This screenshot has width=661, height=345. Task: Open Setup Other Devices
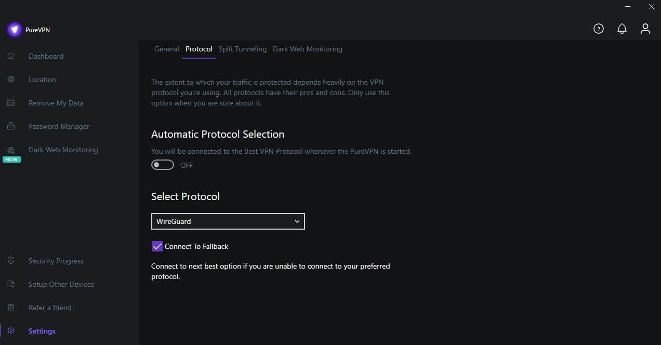click(61, 284)
